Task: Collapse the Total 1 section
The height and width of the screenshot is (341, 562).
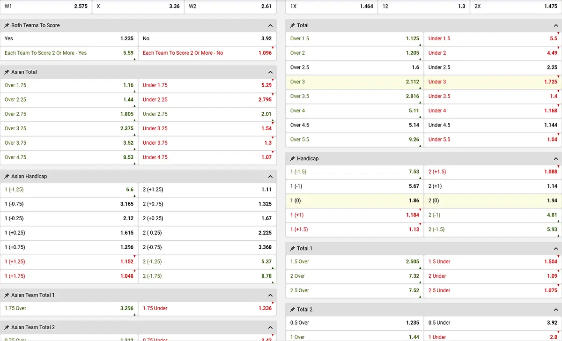Action: (x=556, y=248)
